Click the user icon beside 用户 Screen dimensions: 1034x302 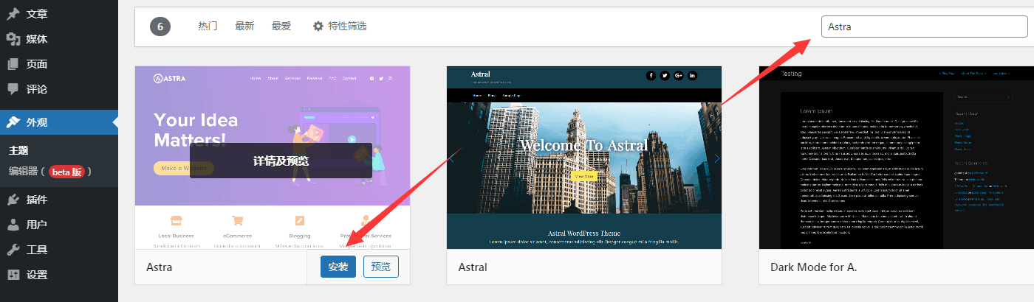click(x=13, y=225)
